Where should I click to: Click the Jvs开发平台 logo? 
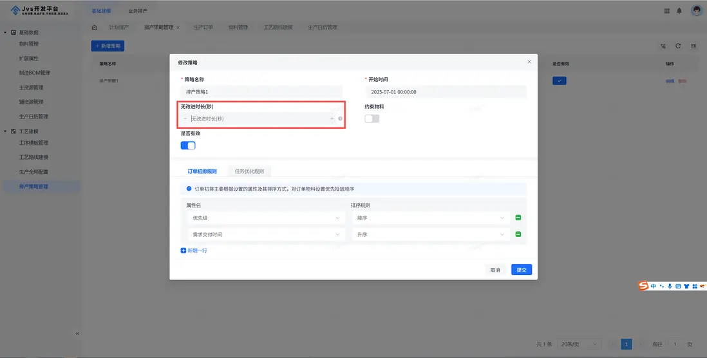coord(40,10)
